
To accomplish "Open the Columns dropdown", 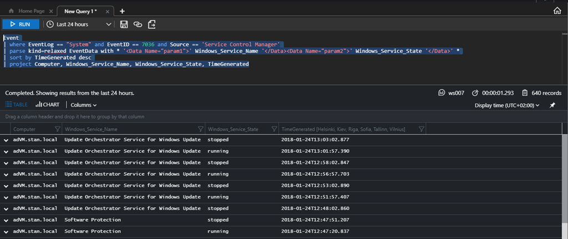I will tap(84, 105).
